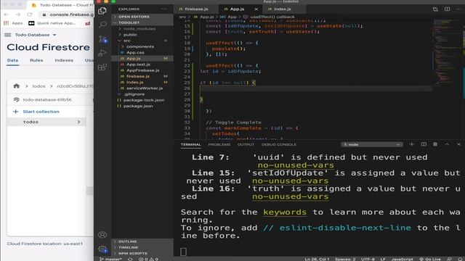Switch to the Output panel tab

(246, 144)
